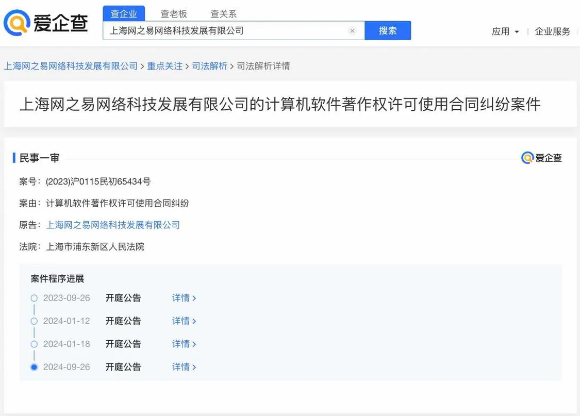Click the case cause text 计算机软件著作权许可使用合同纠纷
The height and width of the screenshot is (416, 580).
tap(117, 203)
